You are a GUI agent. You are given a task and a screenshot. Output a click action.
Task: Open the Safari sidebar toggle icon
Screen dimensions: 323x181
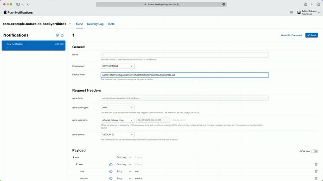18,4
